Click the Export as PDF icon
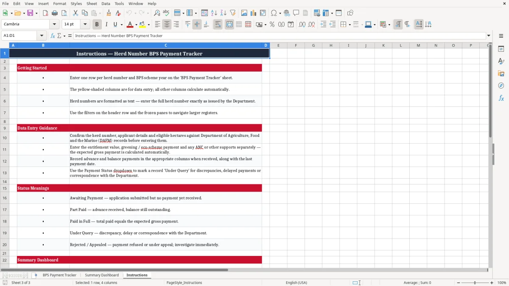Screen dimensions: 509x286 [x=45, y=13]
